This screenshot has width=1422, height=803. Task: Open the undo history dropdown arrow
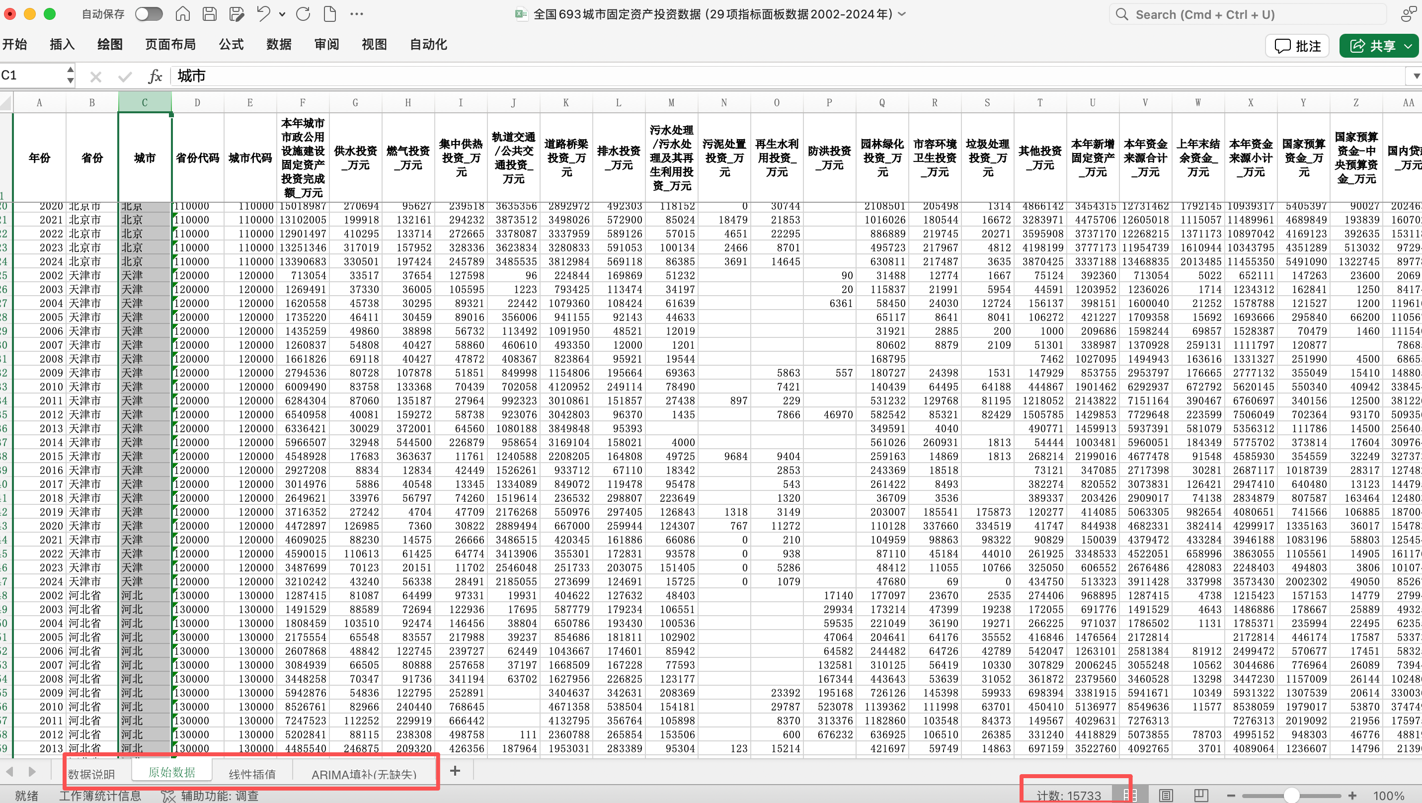point(282,14)
